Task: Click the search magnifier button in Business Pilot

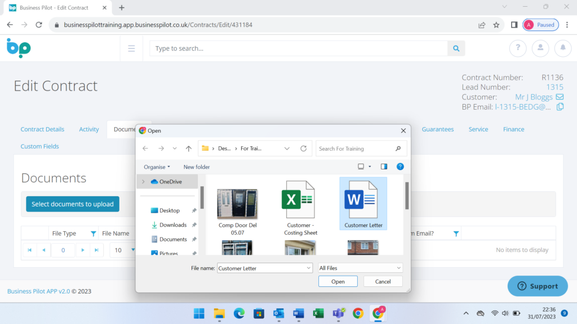Action: 456,48
